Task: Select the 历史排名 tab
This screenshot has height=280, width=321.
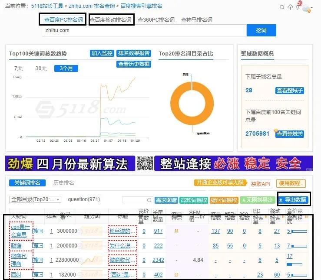Action: coord(64,183)
